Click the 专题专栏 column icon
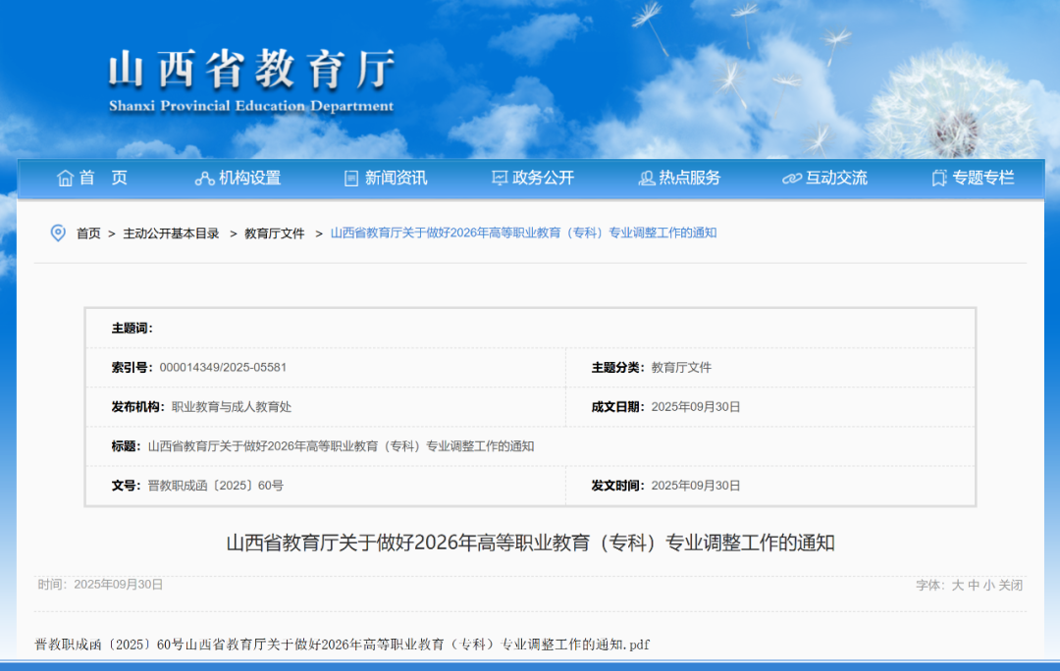The height and width of the screenshot is (671, 1060). click(939, 178)
